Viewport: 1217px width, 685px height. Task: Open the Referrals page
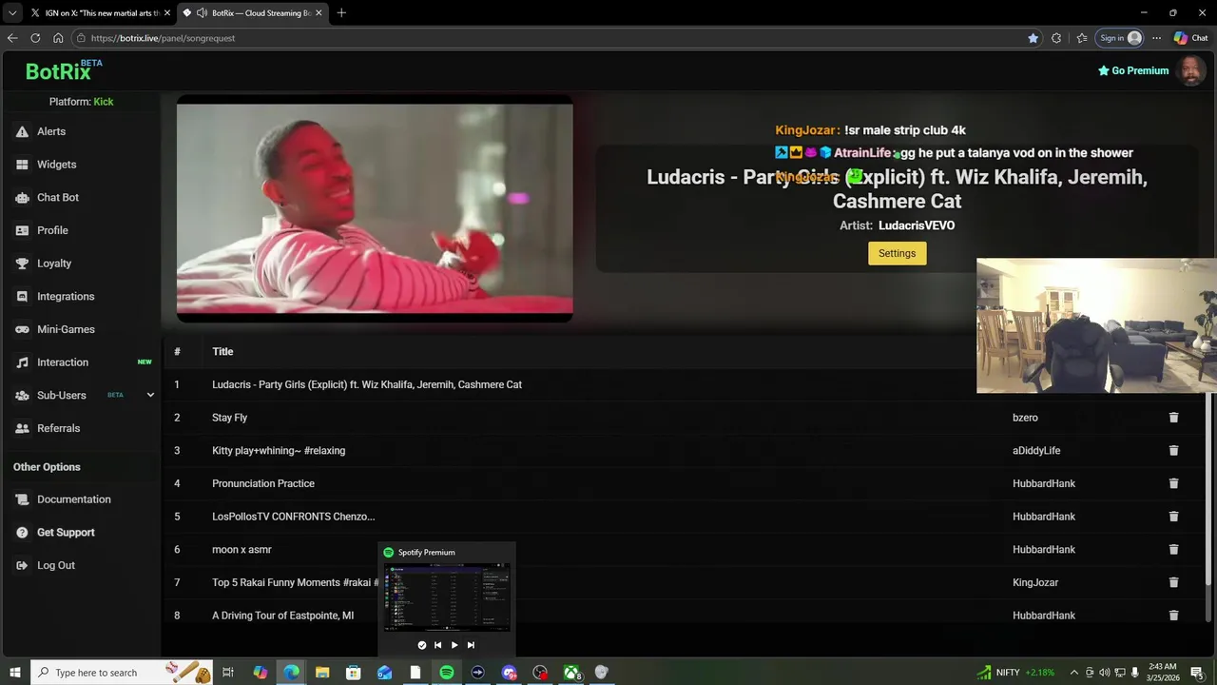(x=58, y=428)
